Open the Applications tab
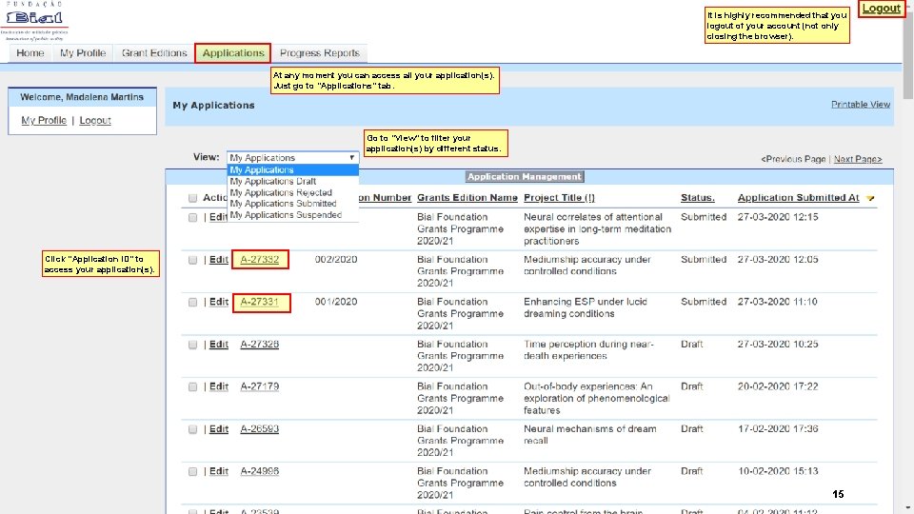Image resolution: width=914 pixels, height=514 pixels. pos(233,53)
